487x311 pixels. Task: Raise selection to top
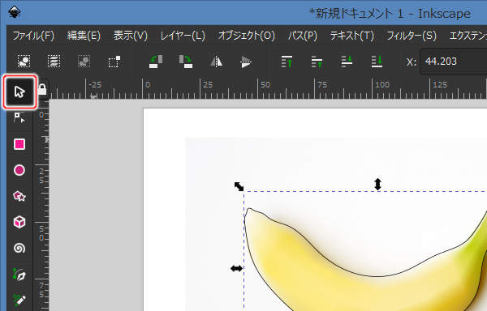click(287, 62)
